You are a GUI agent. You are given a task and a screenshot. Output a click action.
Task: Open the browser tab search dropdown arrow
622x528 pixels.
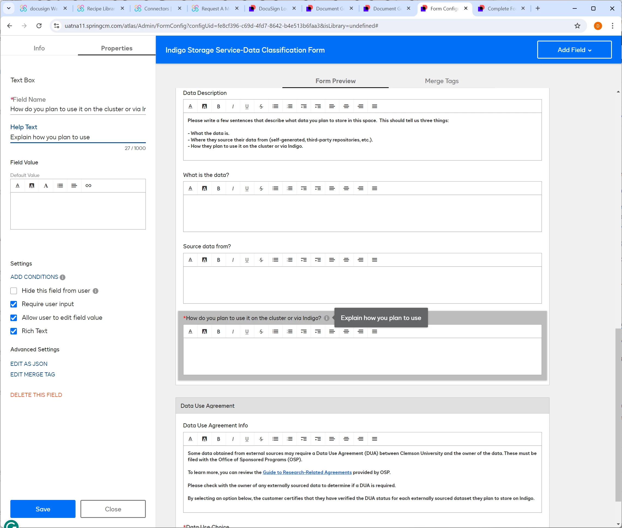[x=9, y=8]
